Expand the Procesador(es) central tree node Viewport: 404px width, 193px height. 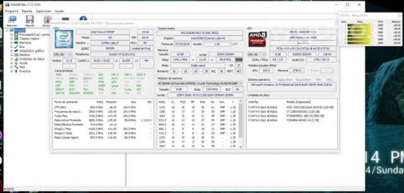11,34
